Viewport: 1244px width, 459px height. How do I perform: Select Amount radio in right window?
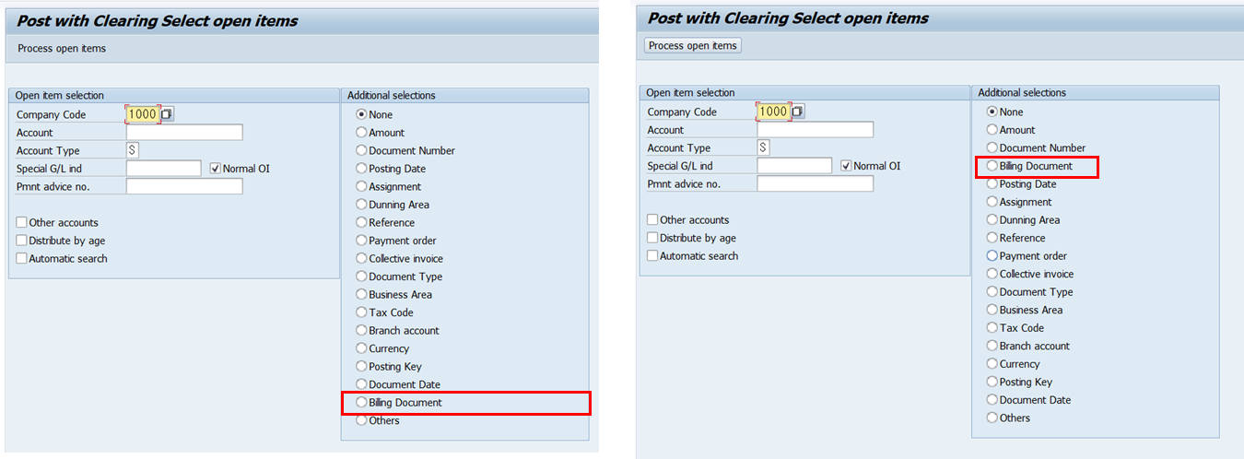992,130
